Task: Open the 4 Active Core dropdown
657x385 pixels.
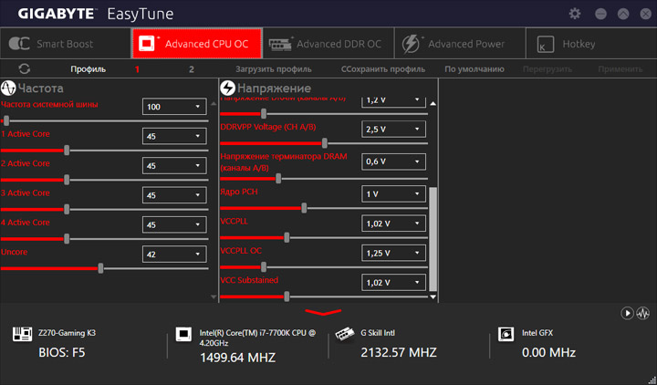Action: pyautogui.click(x=174, y=224)
